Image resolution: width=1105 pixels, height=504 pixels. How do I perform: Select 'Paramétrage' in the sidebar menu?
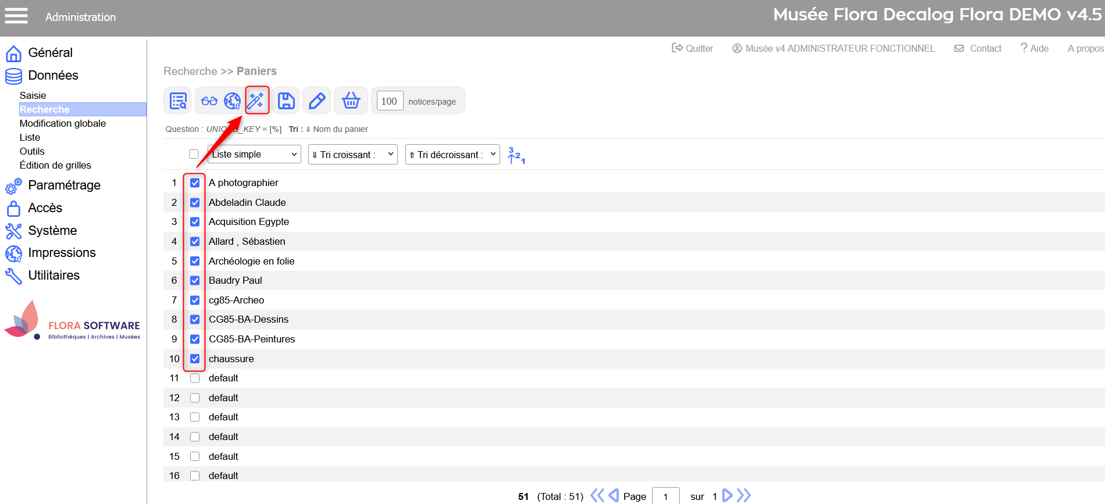pyautogui.click(x=64, y=185)
